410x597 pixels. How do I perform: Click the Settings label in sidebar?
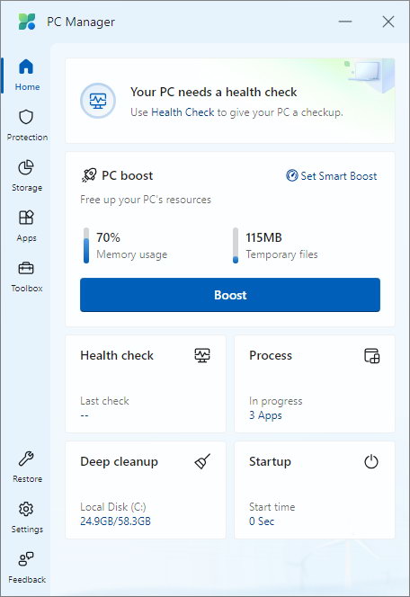coord(27,530)
